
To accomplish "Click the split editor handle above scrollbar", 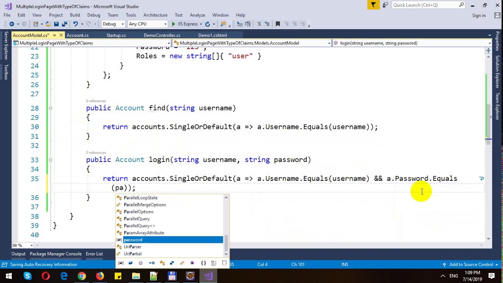I will [488, 50].
